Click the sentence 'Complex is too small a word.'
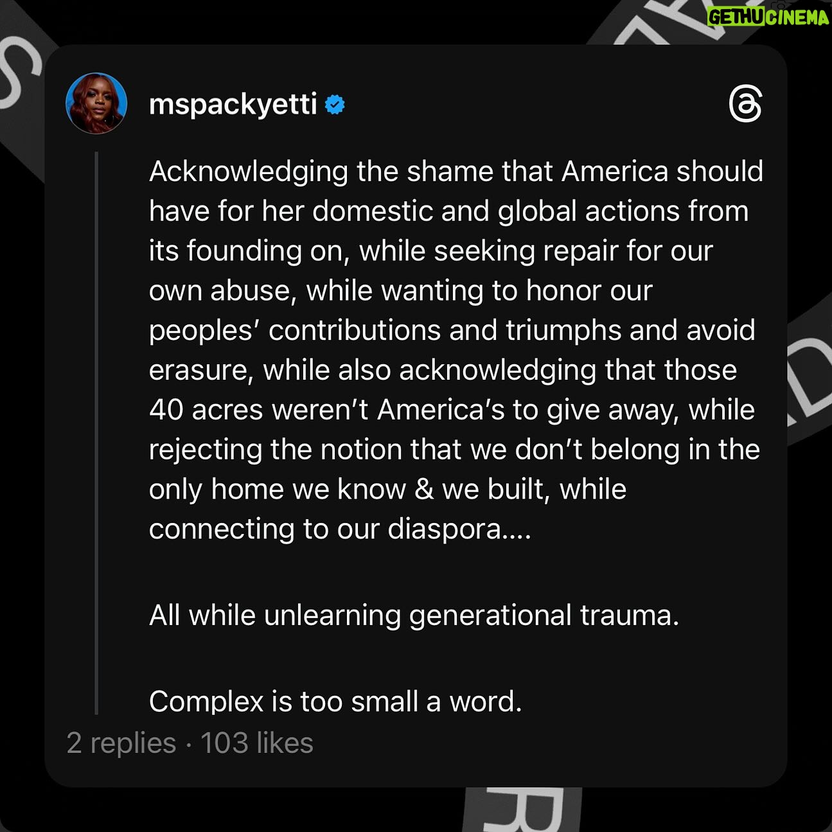Image resolution: width=832 pixels, height=832 pixels. click(x=335, y=702)
